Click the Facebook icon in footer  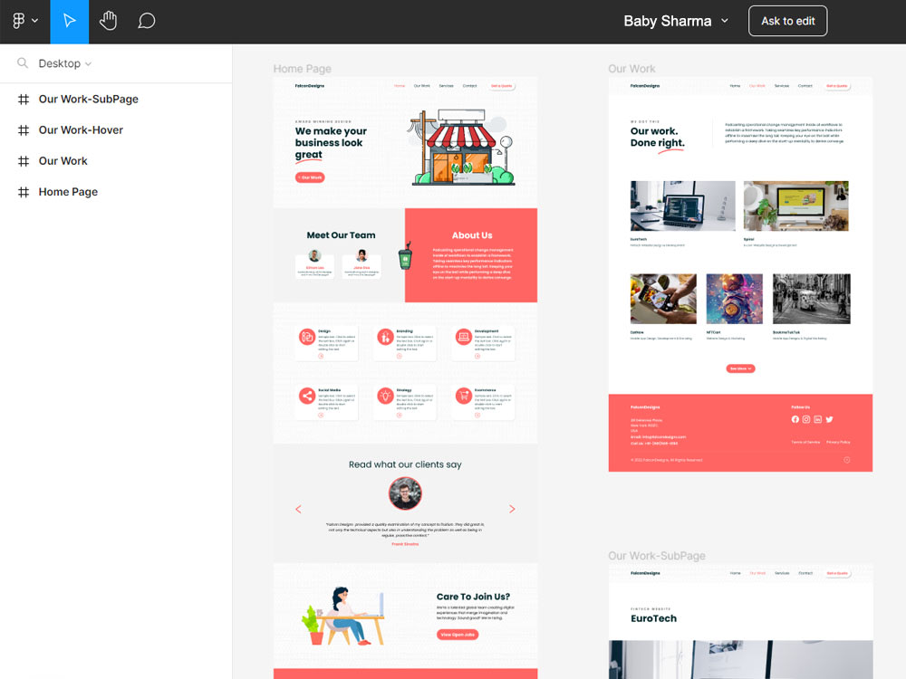tap(795, 419)
